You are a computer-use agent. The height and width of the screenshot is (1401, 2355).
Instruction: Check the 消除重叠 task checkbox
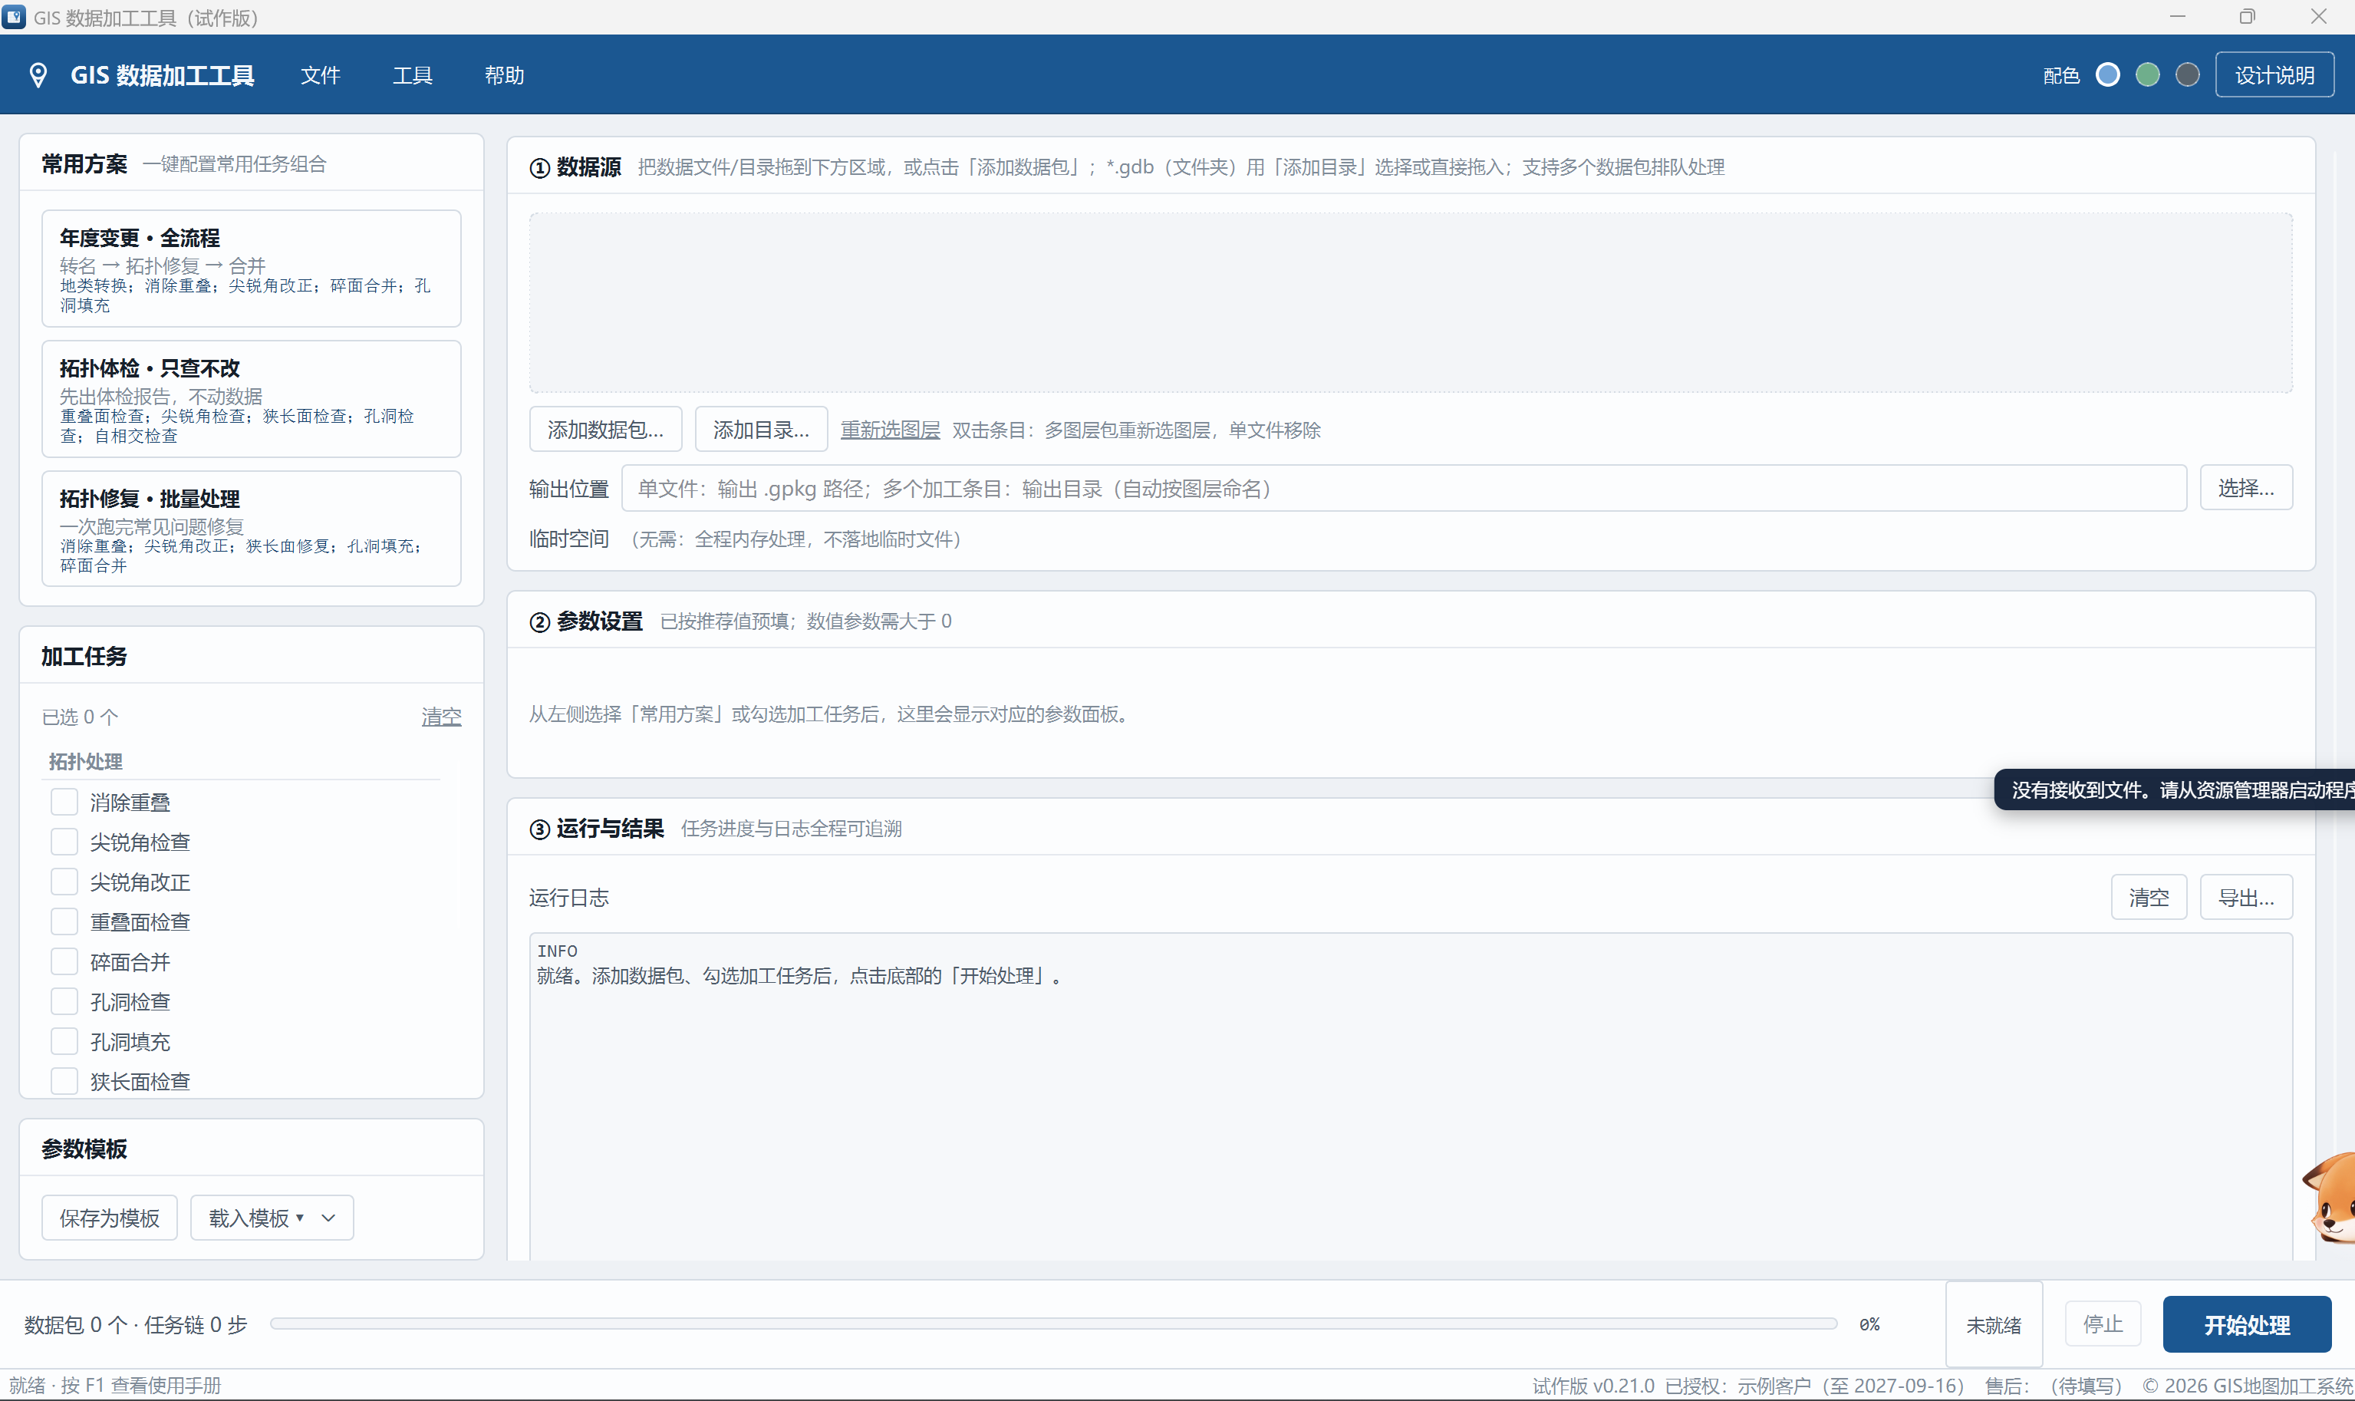[64, 802]
